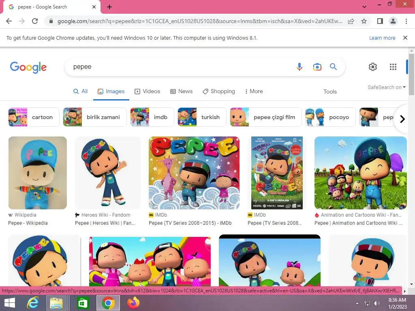Switch to the Shopping tab
The height and width of the screenshot is (311, 415).
point(218,92)
